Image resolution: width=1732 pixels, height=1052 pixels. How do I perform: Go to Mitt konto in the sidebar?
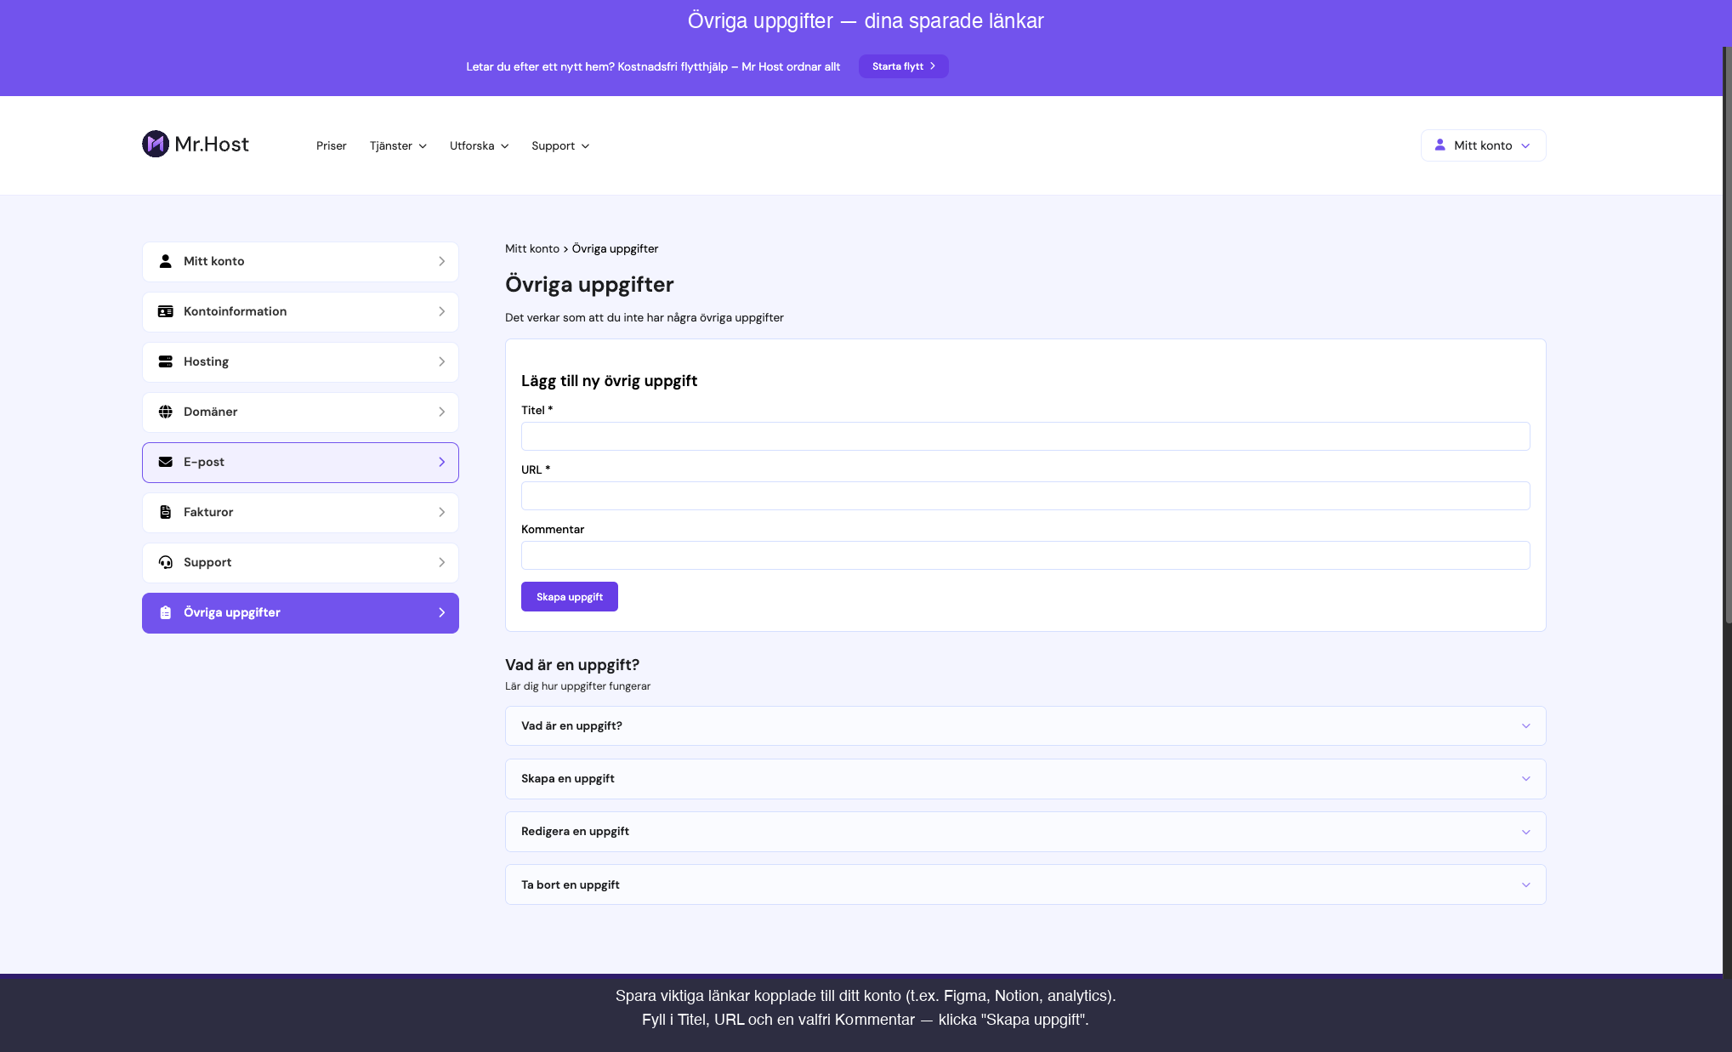(x=300, y=262)
